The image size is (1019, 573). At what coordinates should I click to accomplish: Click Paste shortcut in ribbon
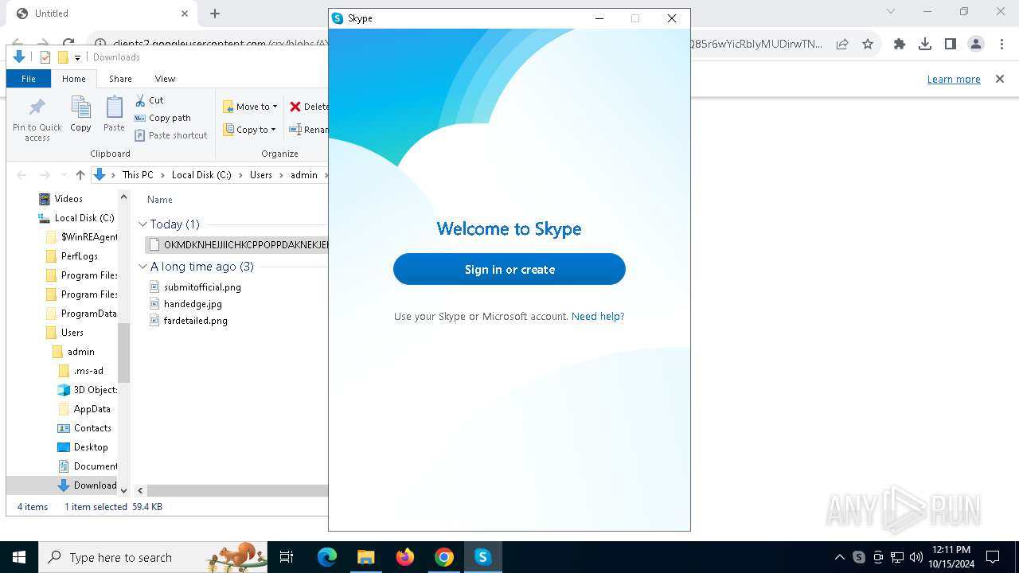tap(170, 135)
